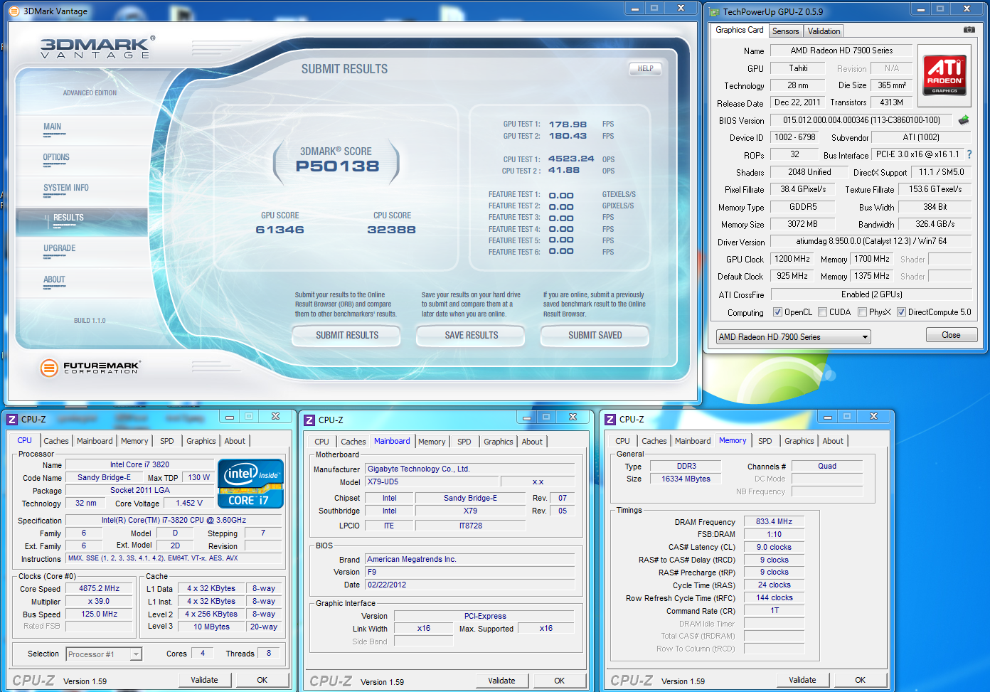Click OK in the CPU-Z Mainboard window

560,681
